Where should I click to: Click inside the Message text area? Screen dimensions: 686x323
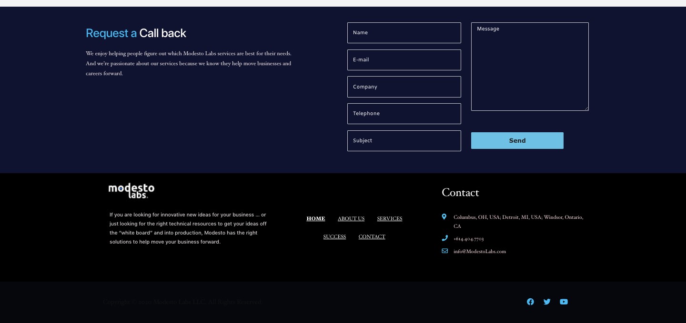click(530, 67)
